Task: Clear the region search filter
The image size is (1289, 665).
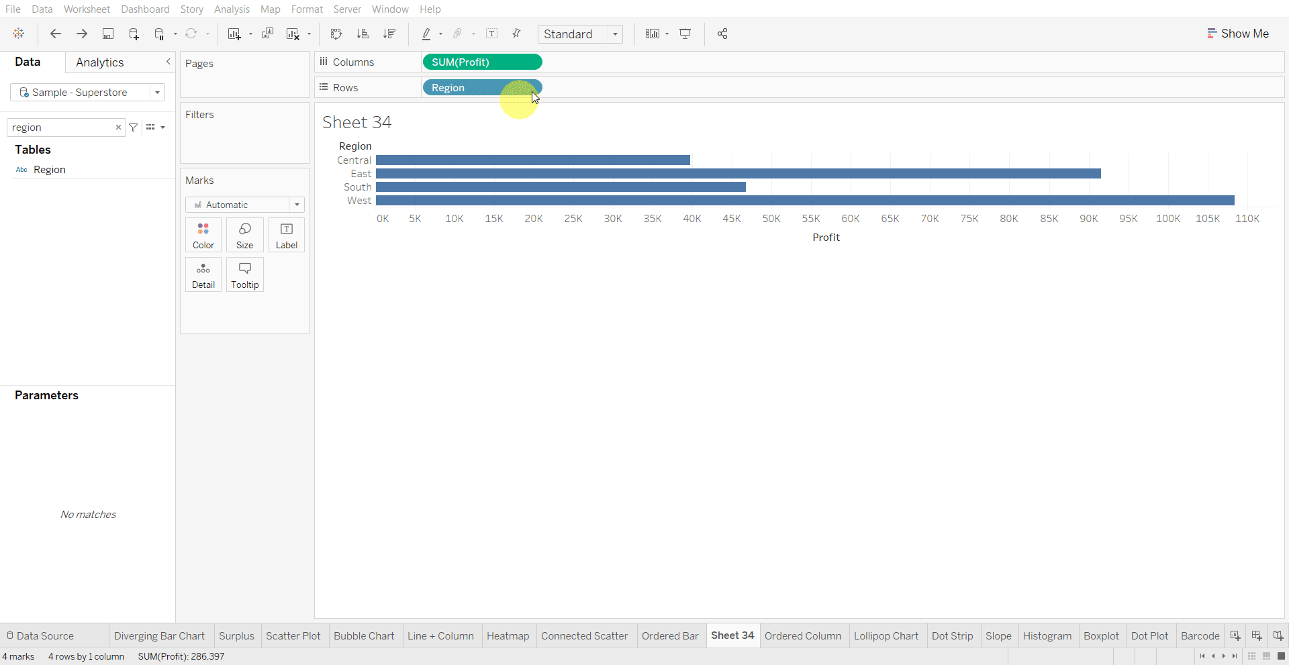Action: pyautogui.click(x=118, y=127)
